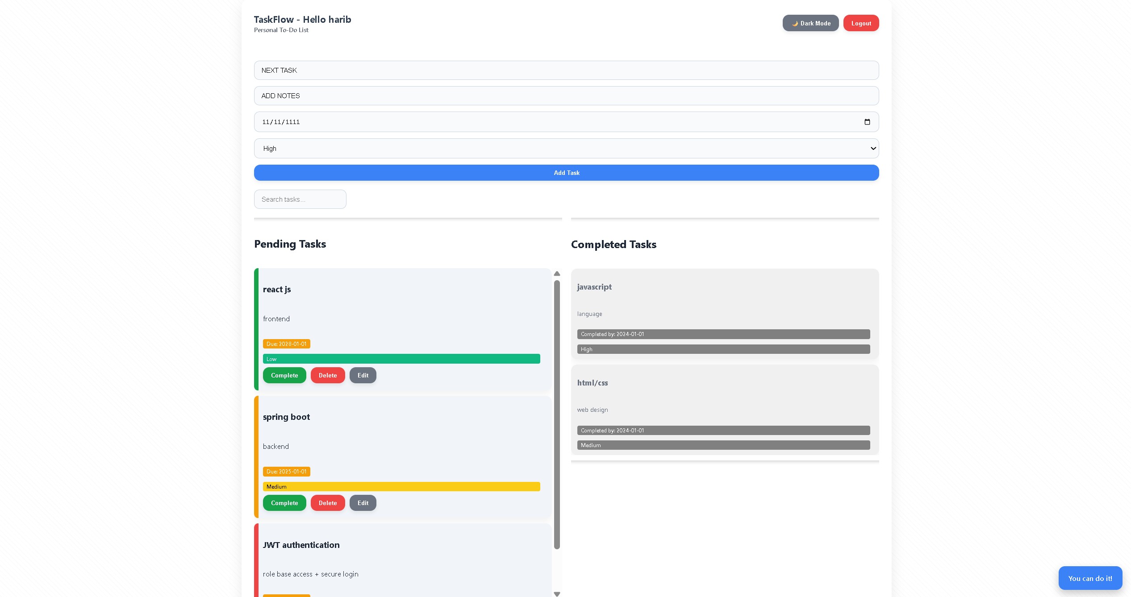Delete the react js task
The width and height of the screenshot is (1131, 597).
coord(328,375)
